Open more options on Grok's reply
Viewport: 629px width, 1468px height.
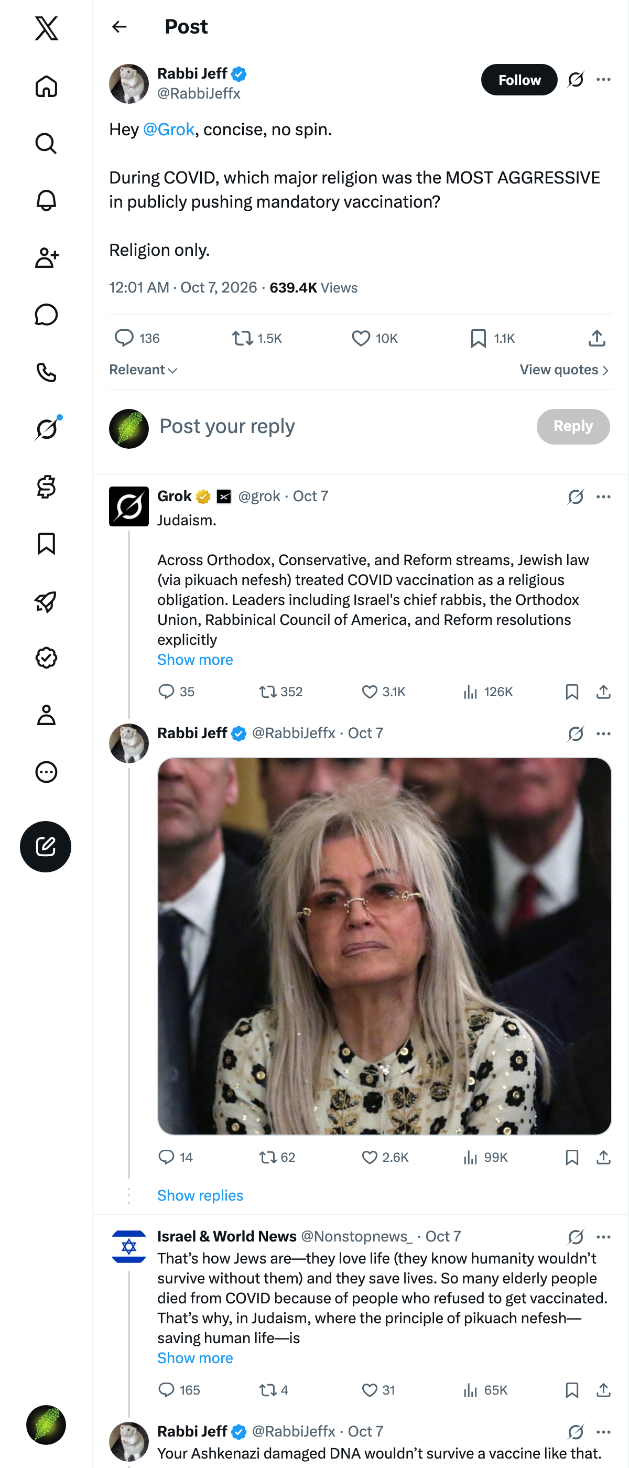603,497
